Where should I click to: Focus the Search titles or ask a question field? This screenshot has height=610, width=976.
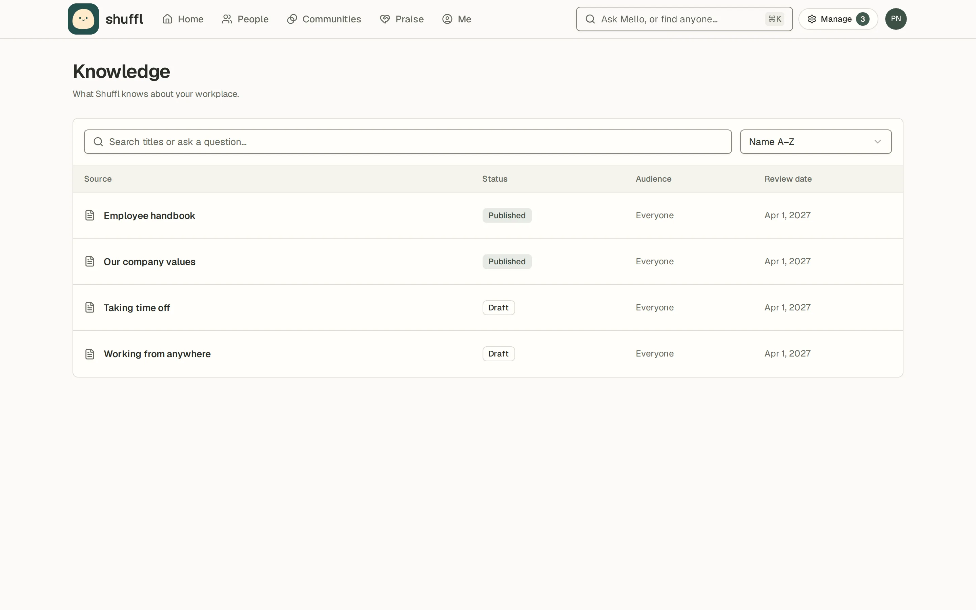coord(408,142)
